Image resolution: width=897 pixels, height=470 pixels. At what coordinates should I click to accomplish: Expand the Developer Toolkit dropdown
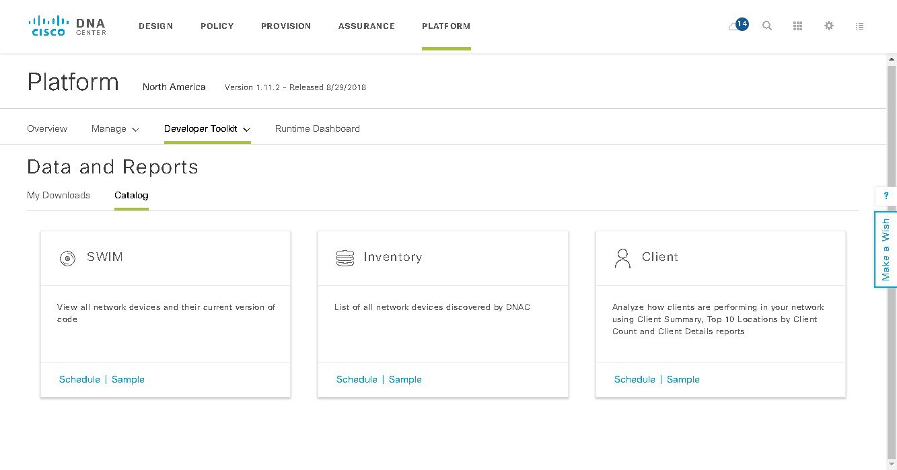click(x=207, y=128)
